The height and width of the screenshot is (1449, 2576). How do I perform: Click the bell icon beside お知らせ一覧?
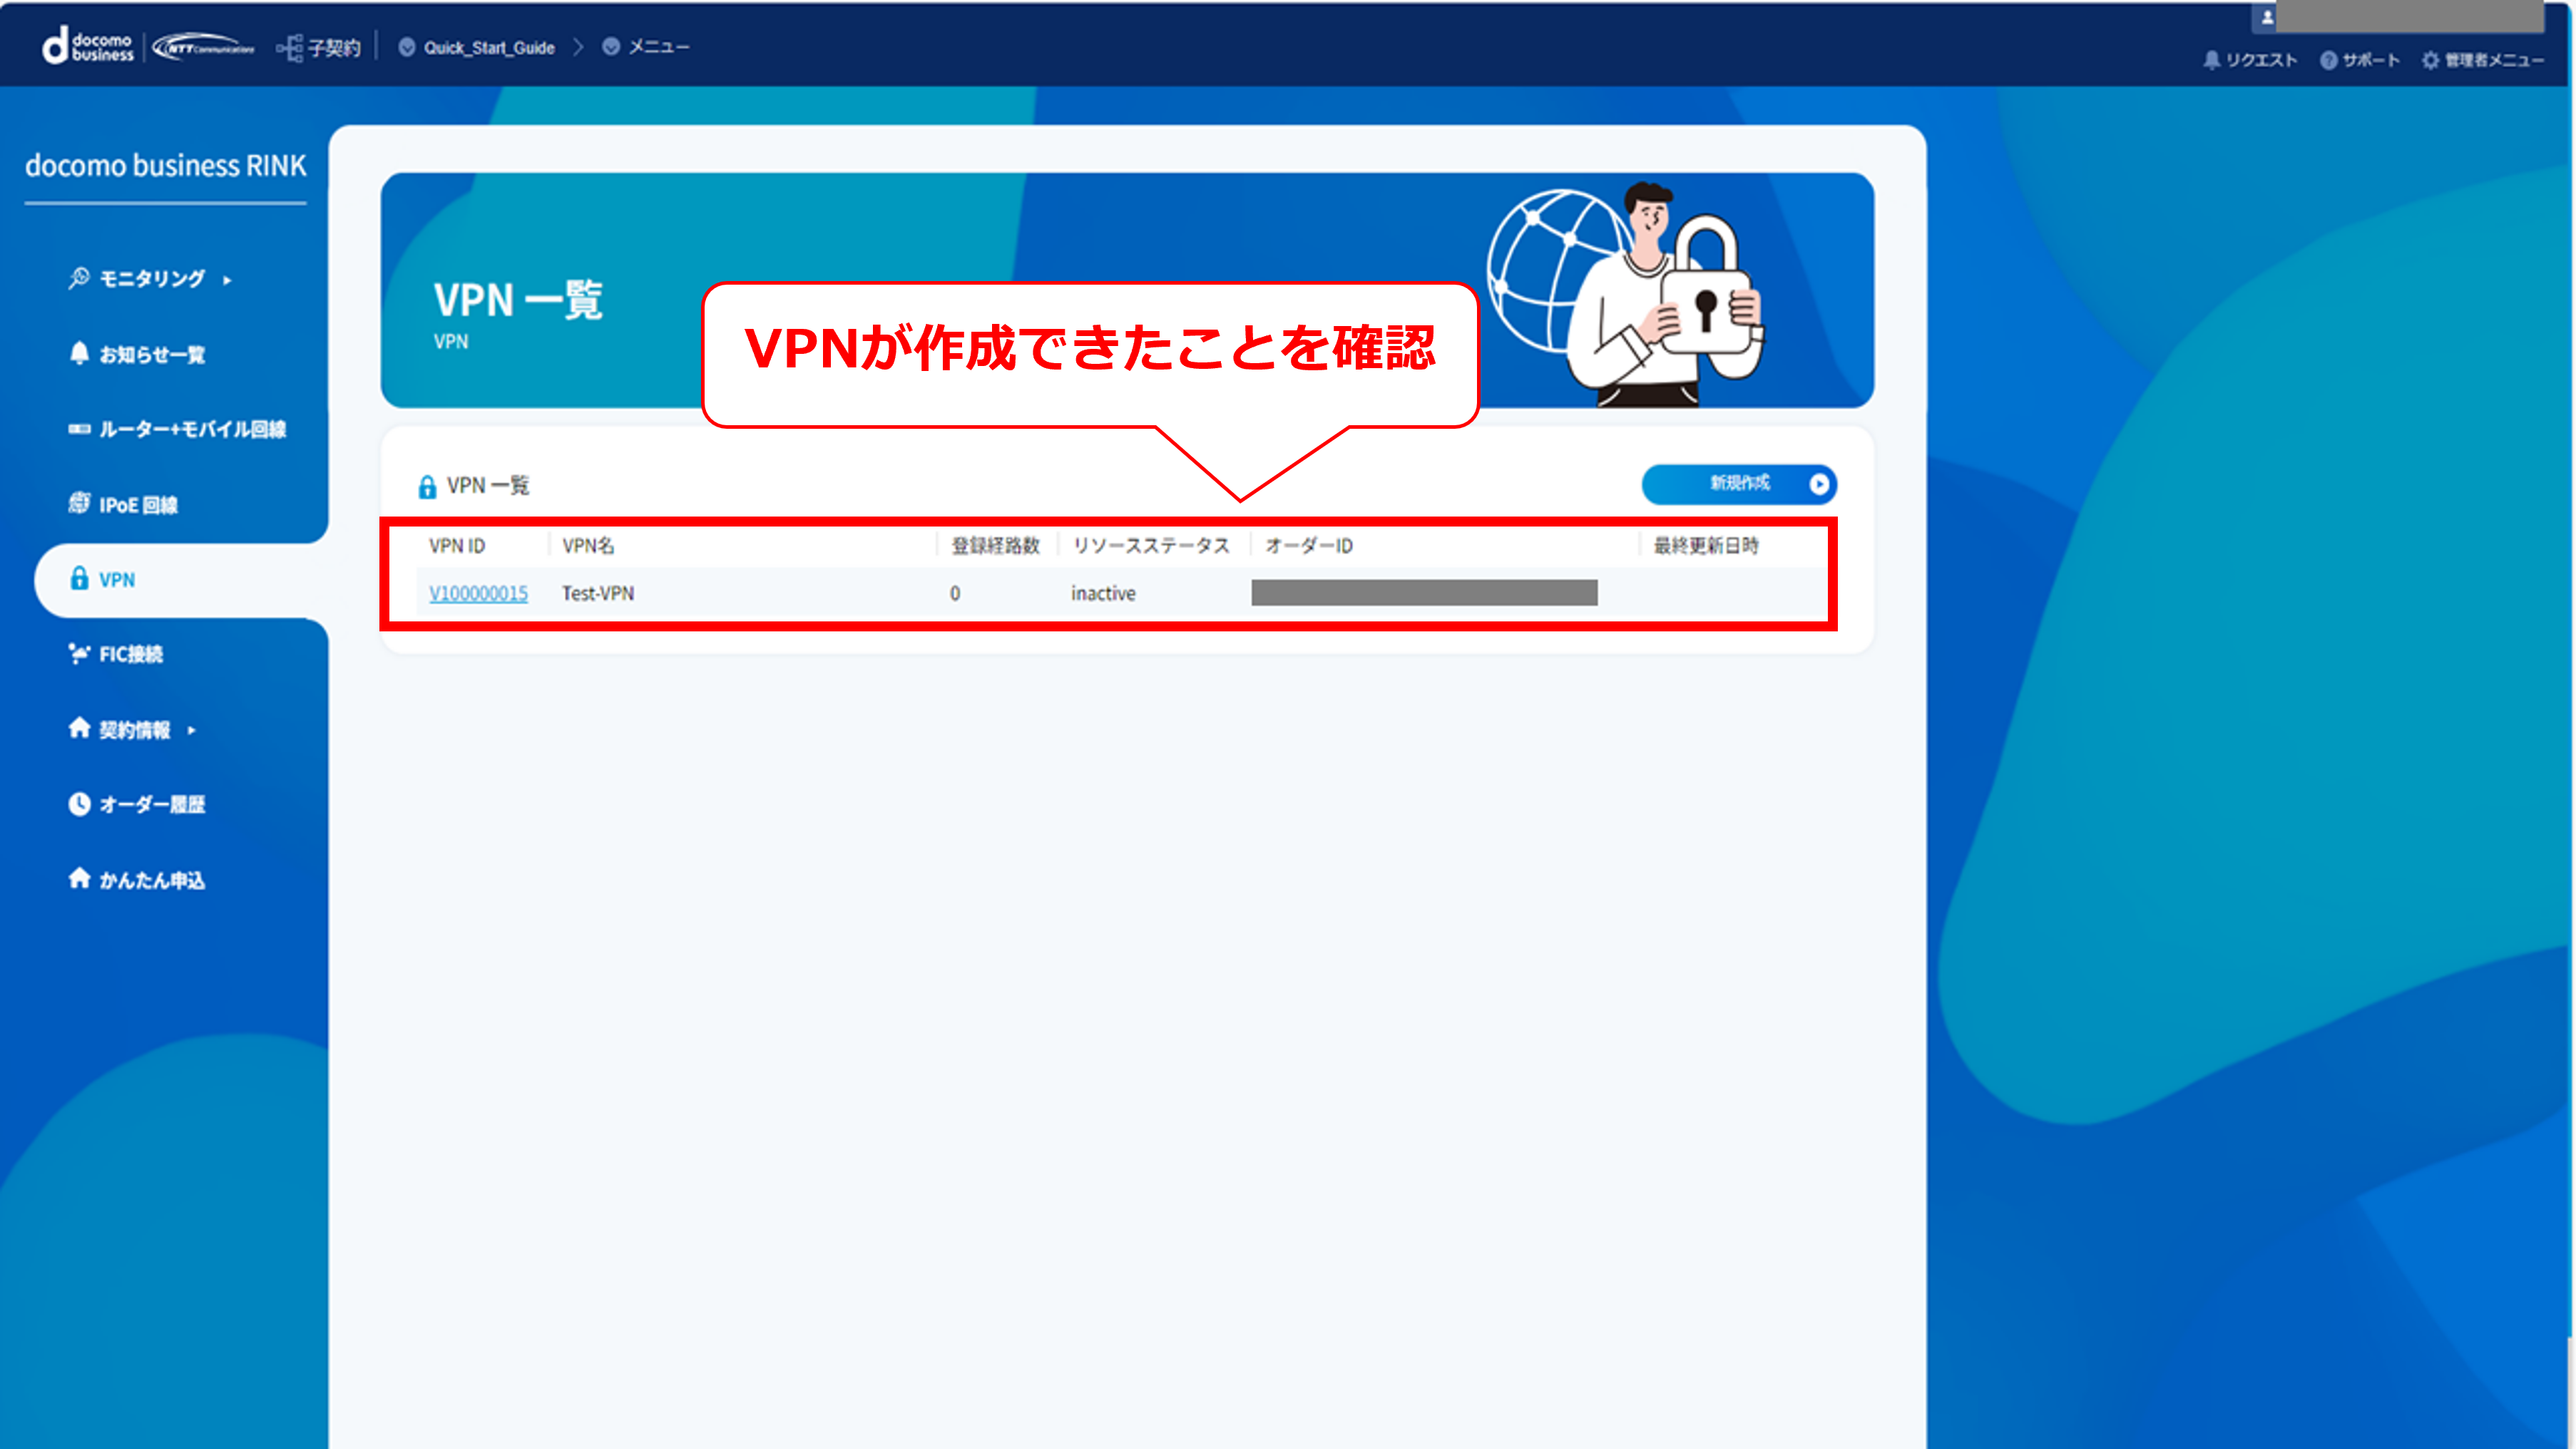coord(79,353)
